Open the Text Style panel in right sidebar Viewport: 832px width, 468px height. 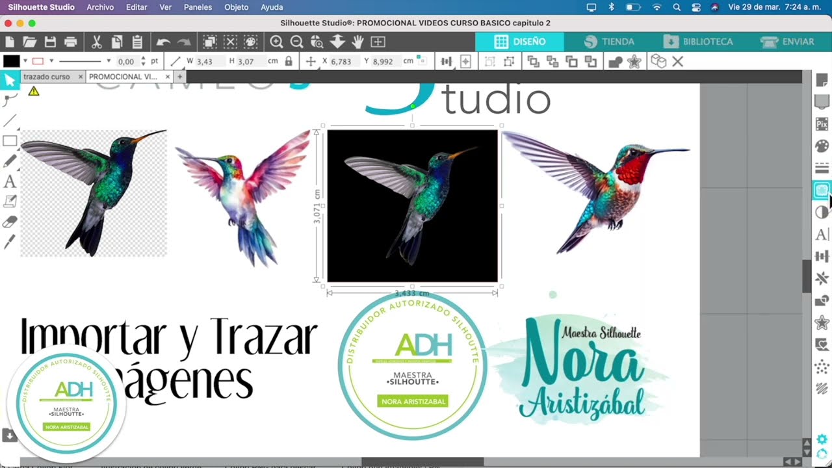click(822, 234)
